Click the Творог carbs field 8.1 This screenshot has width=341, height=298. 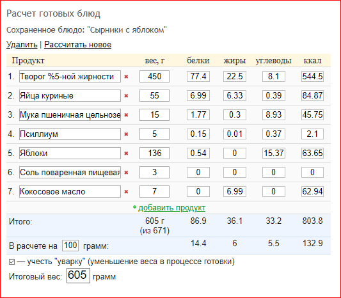point(274,77)
